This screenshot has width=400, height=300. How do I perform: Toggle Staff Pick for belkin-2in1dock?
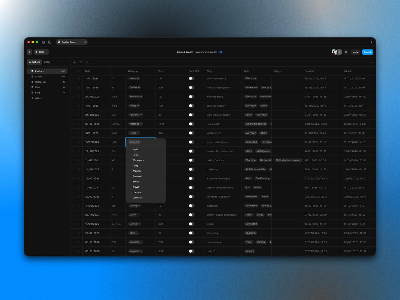point(191,160)
